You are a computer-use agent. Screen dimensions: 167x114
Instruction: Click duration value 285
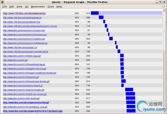[88, 18]
